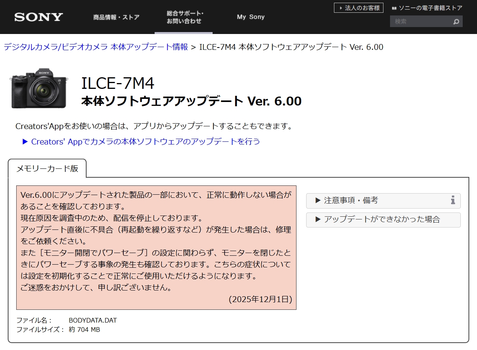
Task: Click the book icon for 電子書籍ストア
Action: 394,8
